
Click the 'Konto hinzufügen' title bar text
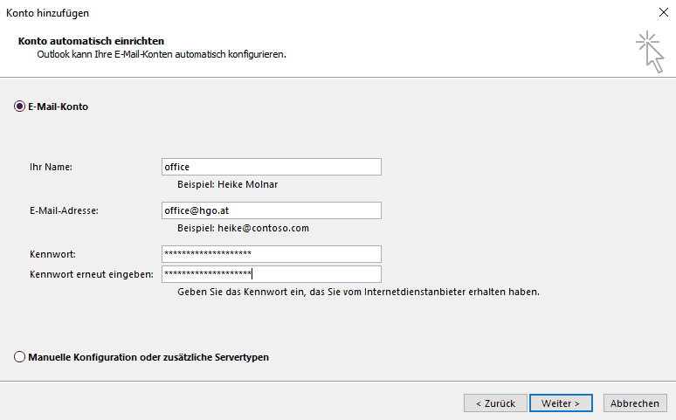(x=48, y=13)
